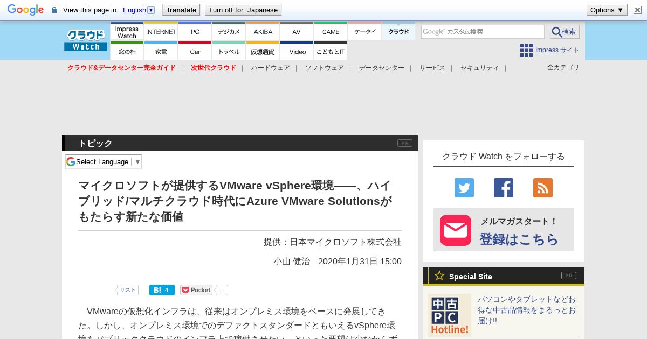Open the 中古PC Hotline description link
The image size is (647, 339).
coord(527,310)
